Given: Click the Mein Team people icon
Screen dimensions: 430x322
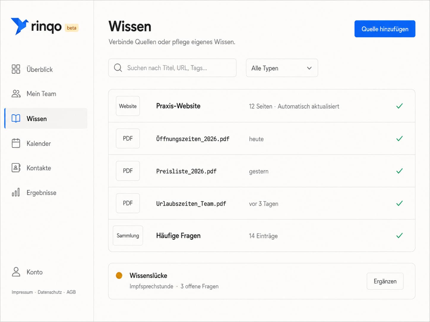Looking at the screenshot, I should click(x=16, y=94).
